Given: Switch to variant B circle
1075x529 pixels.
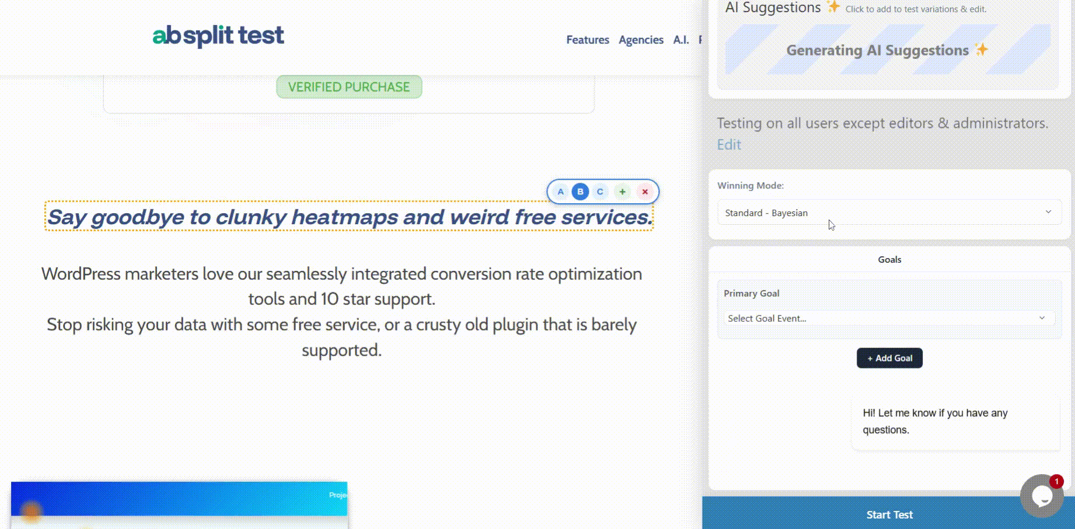Looking at the screenshot, I should pyautogui.click(x=580, y=192).
